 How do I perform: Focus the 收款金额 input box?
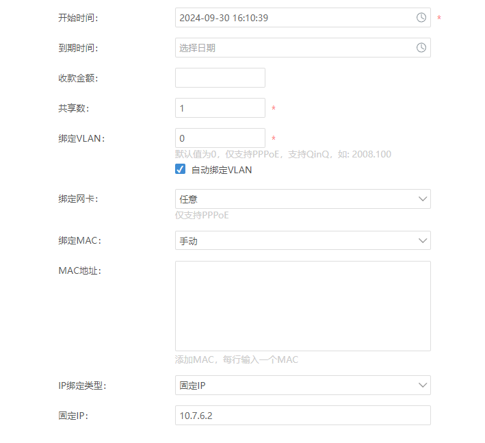pos(220,77)
